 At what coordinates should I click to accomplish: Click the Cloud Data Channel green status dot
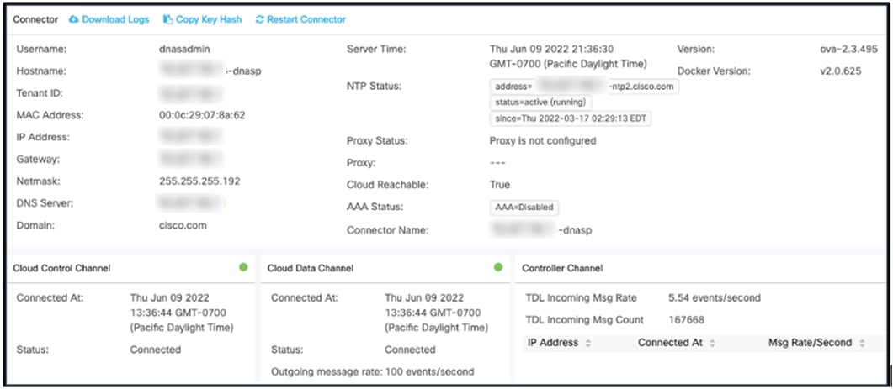pos(498,267)
